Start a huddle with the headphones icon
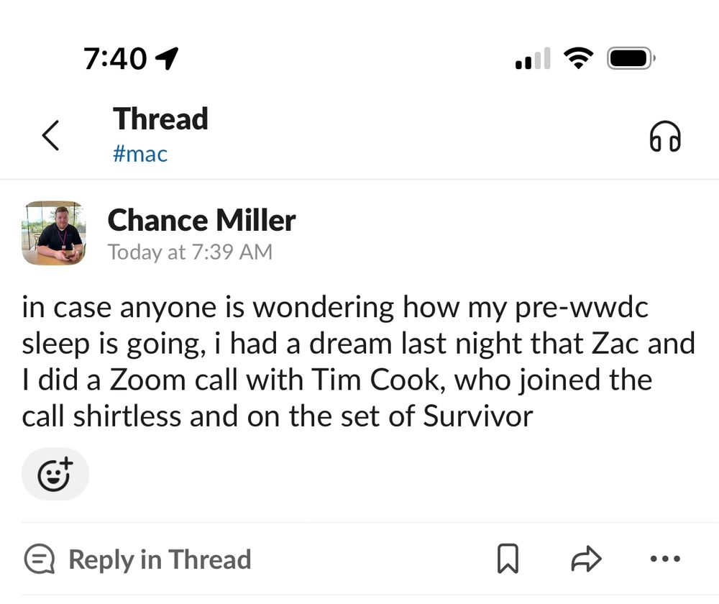 point(665,135)
